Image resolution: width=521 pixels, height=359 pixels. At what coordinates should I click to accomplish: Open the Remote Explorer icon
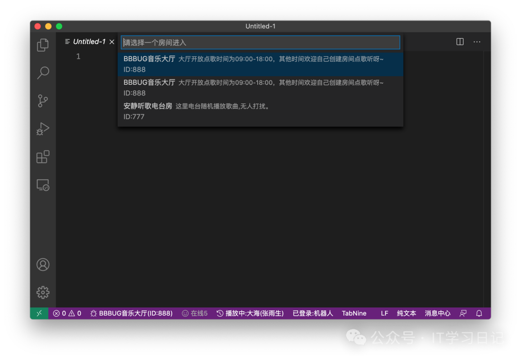pos(43,185)
